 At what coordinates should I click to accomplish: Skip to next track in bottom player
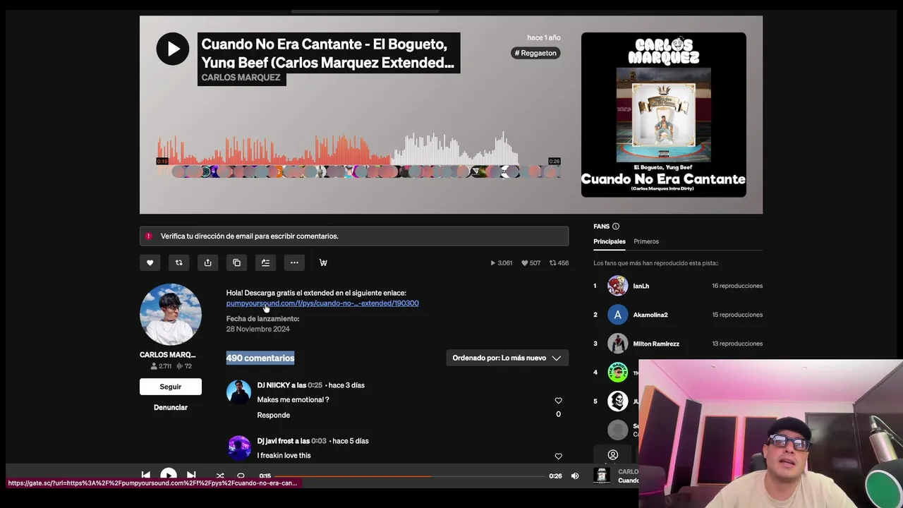191,476
